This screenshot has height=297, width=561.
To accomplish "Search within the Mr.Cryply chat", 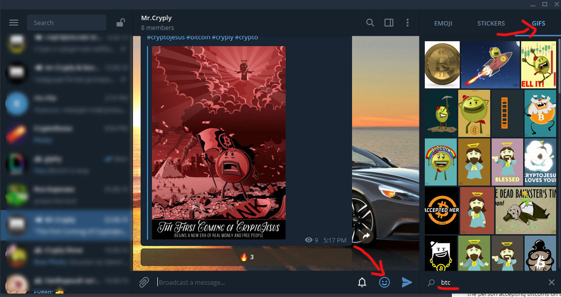I will coord(370,23).
